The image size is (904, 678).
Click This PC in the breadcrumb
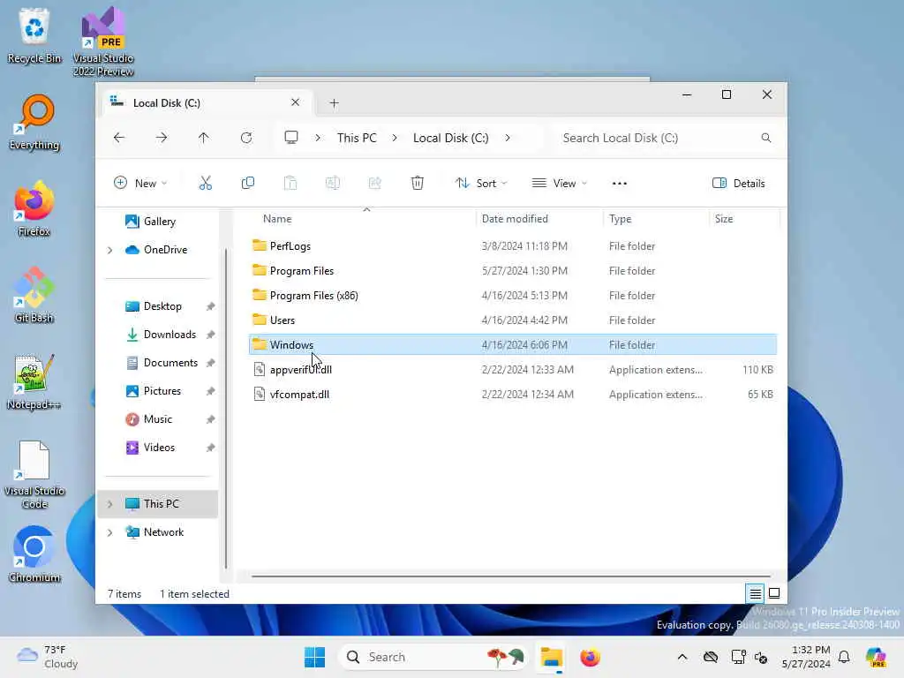coord(357,138)
